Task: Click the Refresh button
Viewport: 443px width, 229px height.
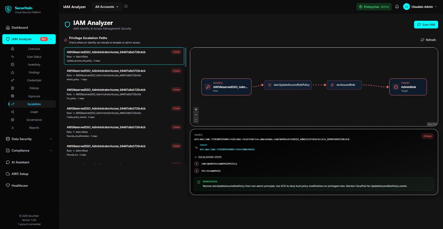Action: [x=428, y=40]
